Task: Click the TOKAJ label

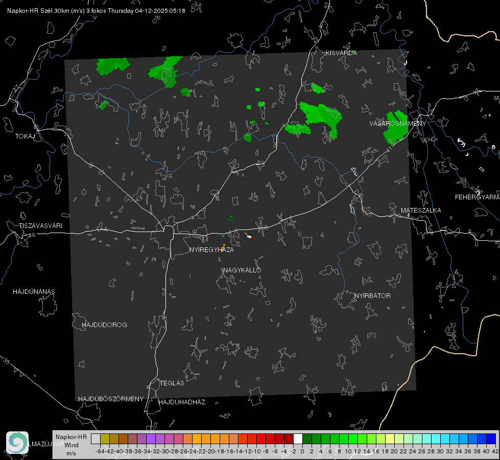Action: pos(25,136)
